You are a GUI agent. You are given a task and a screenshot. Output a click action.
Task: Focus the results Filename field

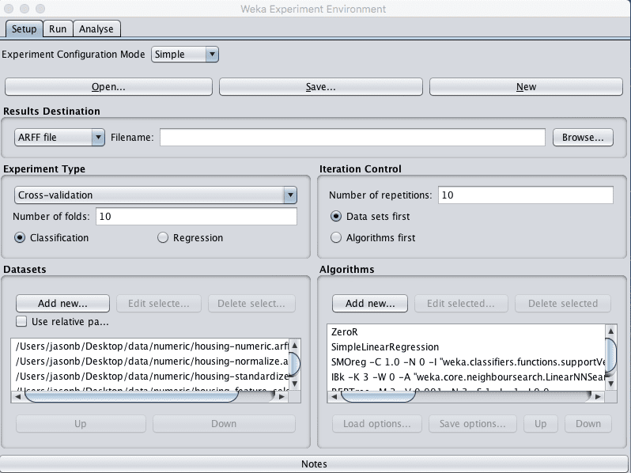coord(353,138)
